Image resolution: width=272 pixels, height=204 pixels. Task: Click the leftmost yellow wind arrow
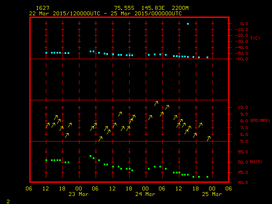coord(48,125)
